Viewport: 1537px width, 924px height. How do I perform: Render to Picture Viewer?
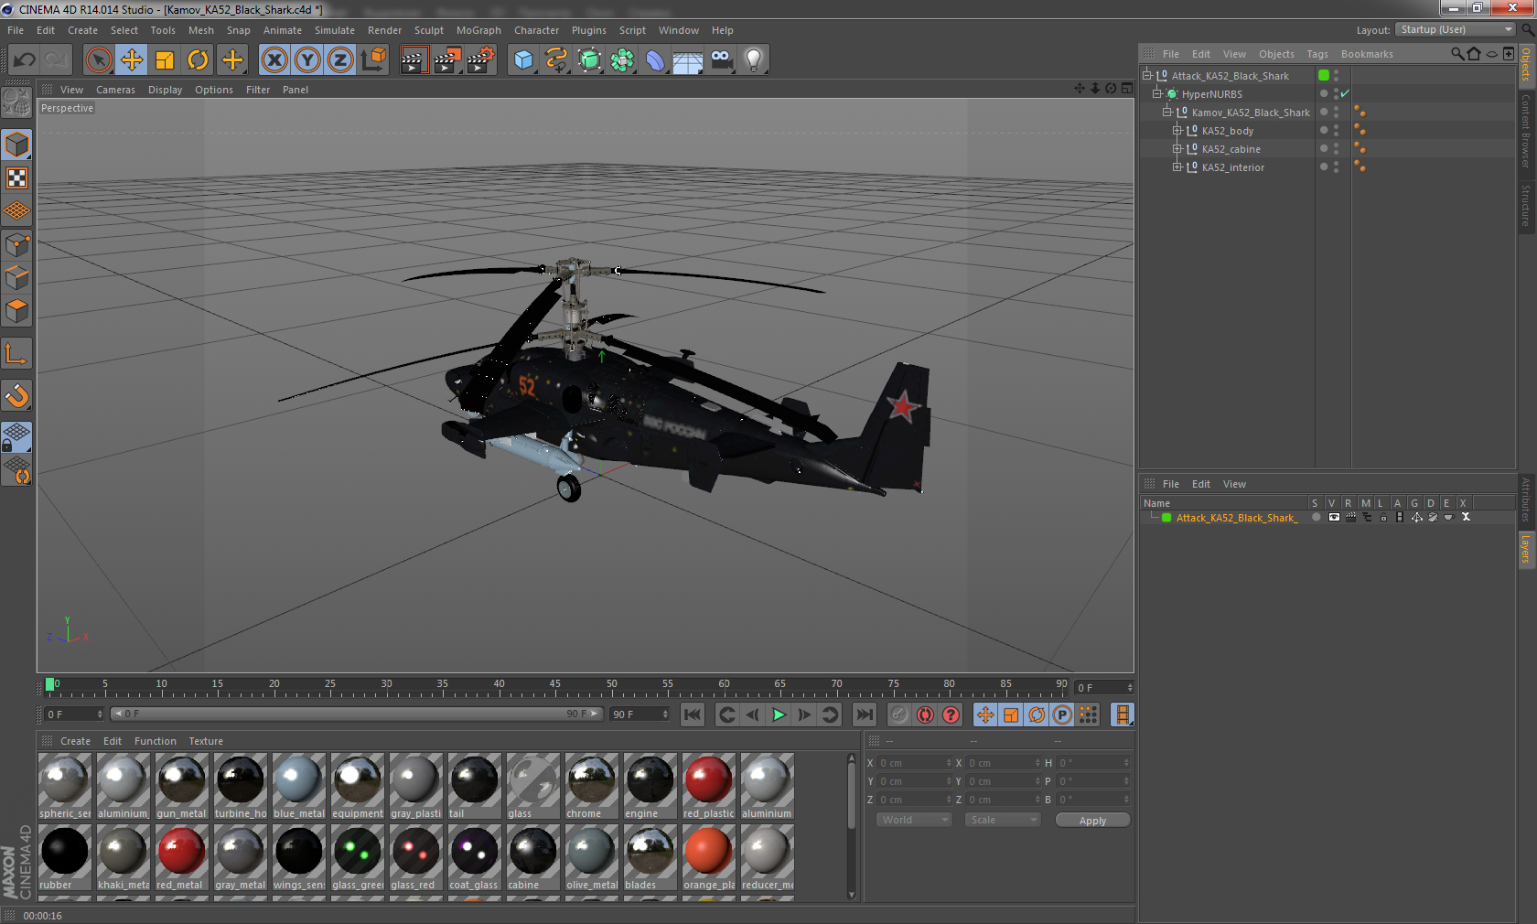click(x=447, y=60)
